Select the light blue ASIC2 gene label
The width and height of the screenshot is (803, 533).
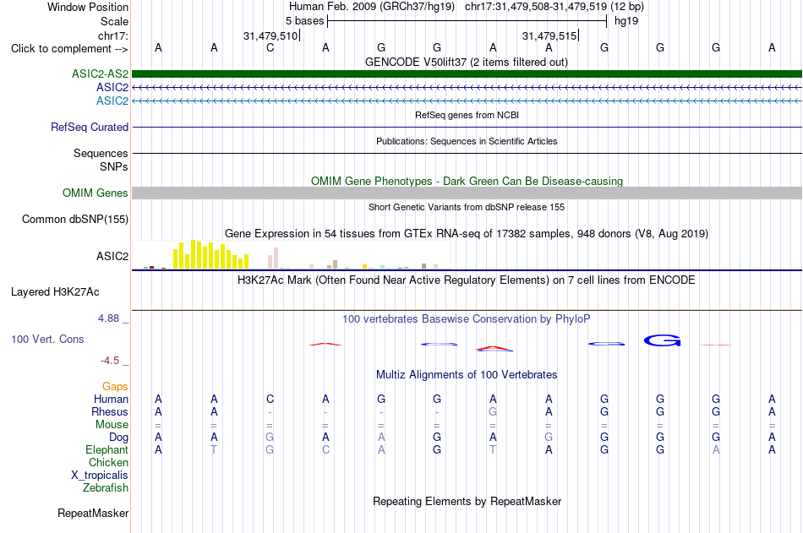tap(112, 101)
